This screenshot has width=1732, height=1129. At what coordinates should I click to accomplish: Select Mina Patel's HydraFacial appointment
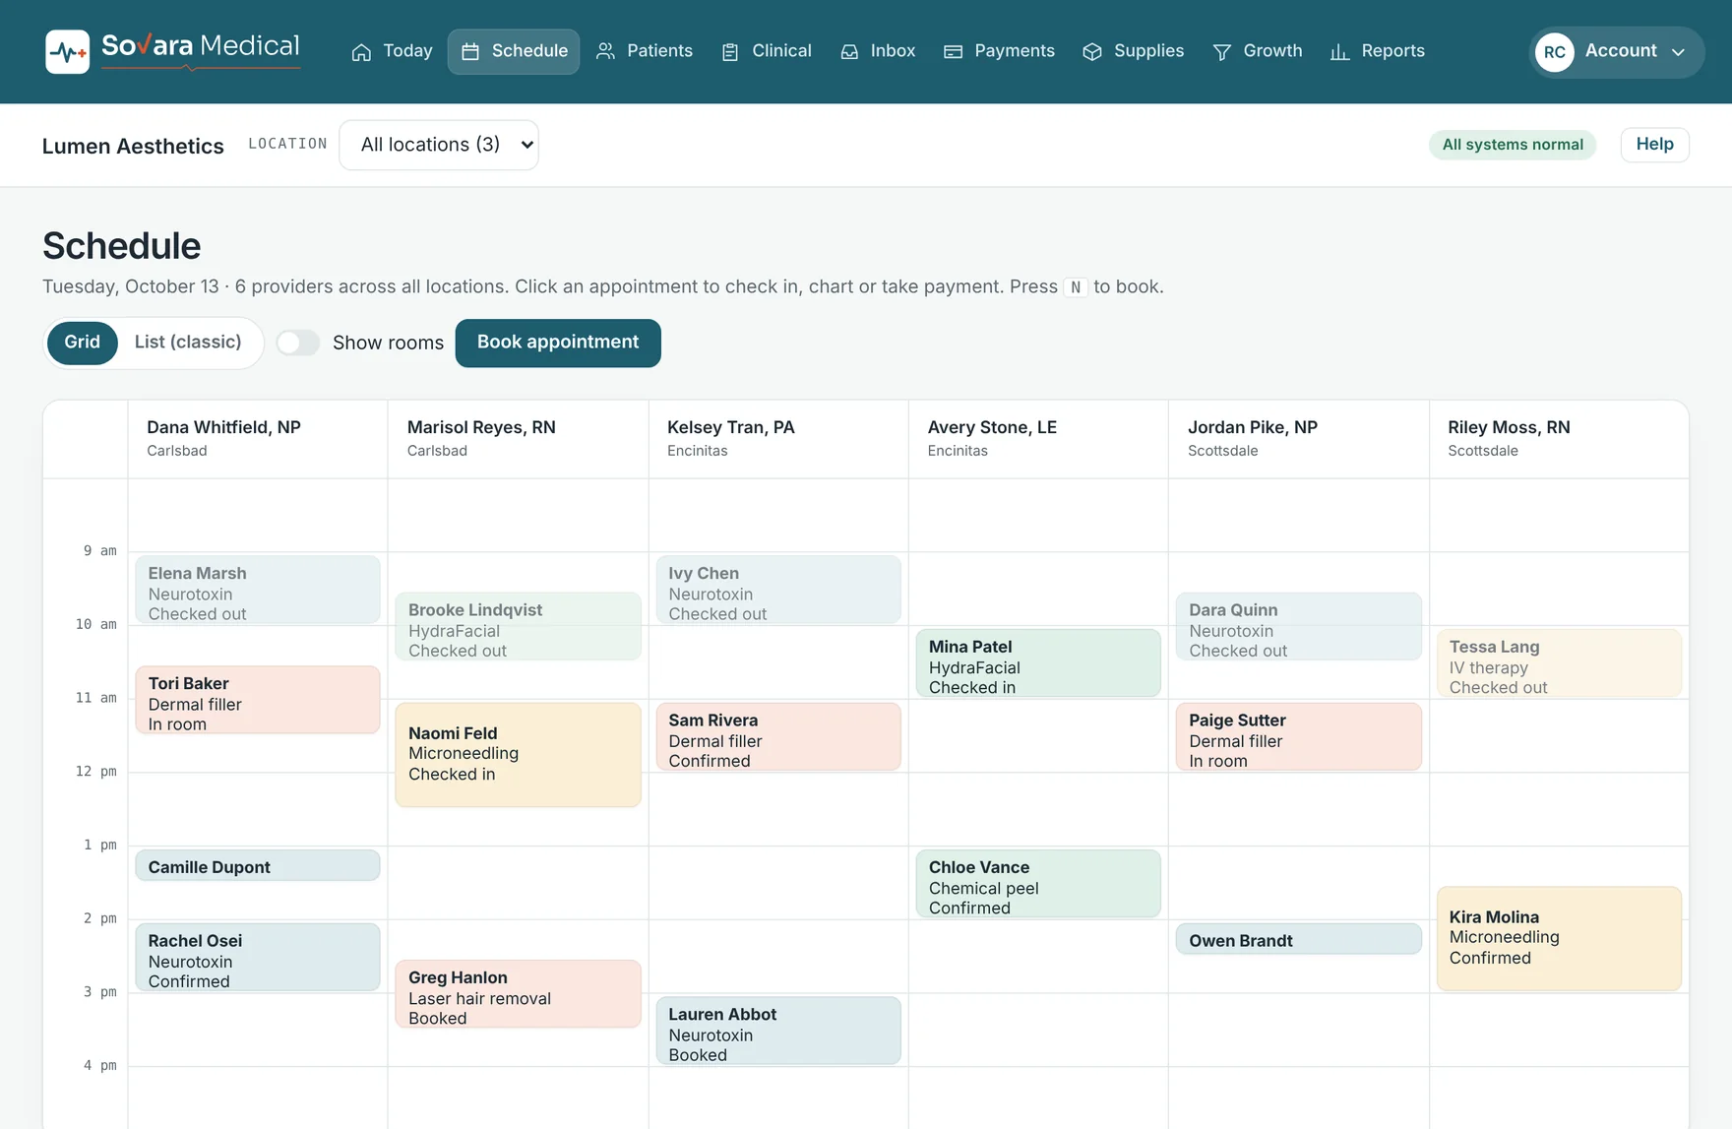click(x=1038, y=663)
